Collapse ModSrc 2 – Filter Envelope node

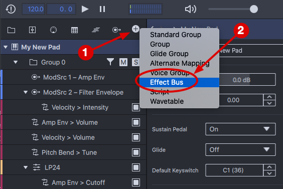point(26,92)
